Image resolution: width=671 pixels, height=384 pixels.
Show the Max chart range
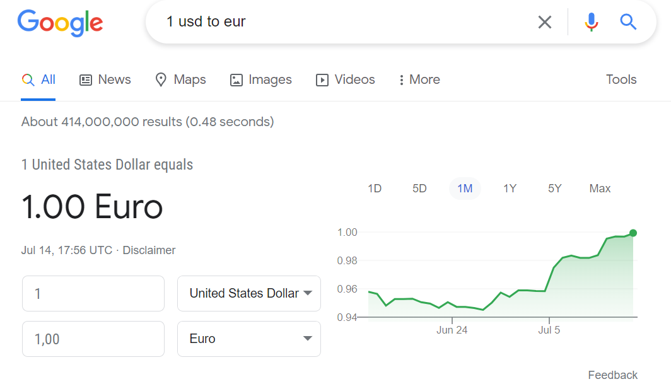(600, 189)
